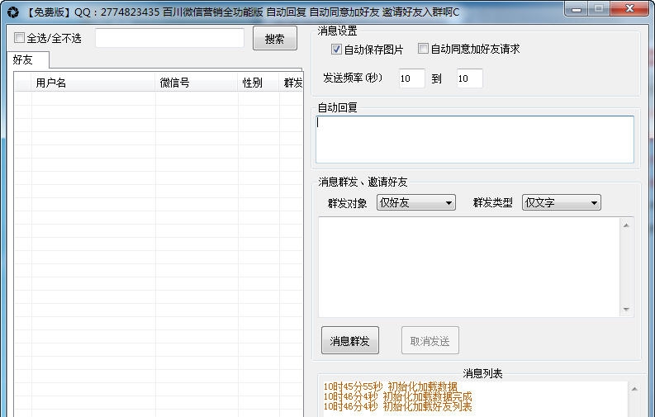Open the 群发类型 dropdown

(562, 202)
